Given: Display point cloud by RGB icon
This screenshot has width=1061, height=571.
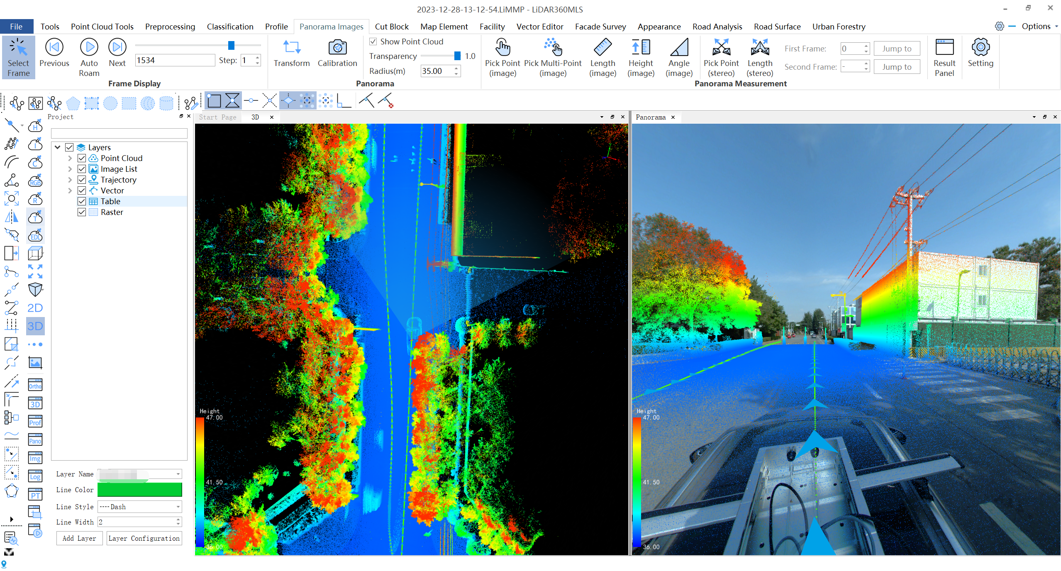Looking at the screenshot, I should point(35,181).
